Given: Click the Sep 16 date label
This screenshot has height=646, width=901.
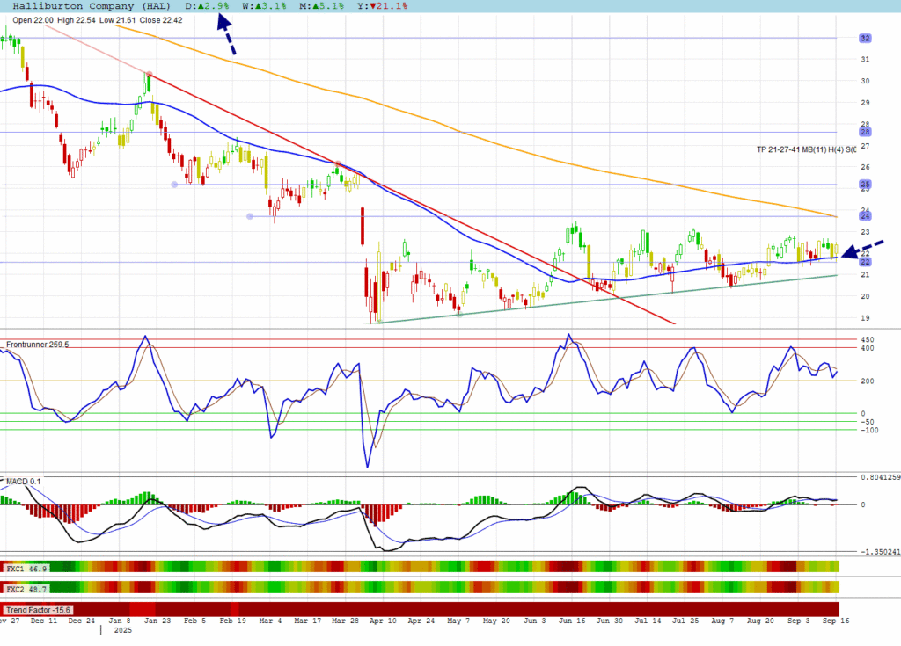Looking at the screenshot, I should (x=836, y=621).
